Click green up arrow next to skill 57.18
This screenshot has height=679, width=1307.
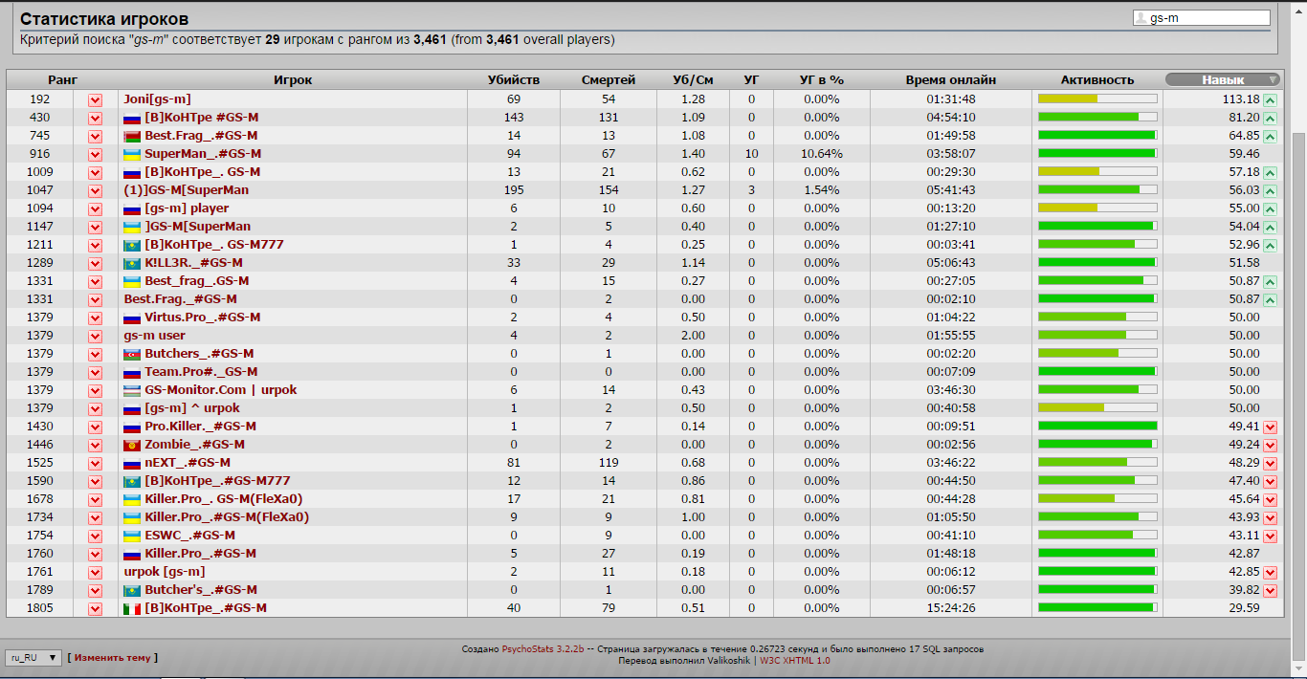pos(1270,172)
